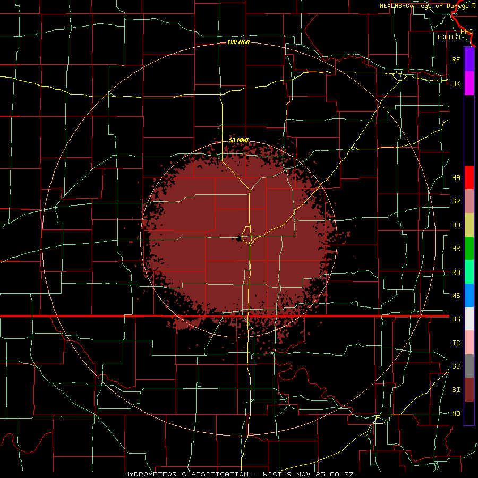478x478 pixels.
Task: Click the IC legend label
Action: click(456, 343)
